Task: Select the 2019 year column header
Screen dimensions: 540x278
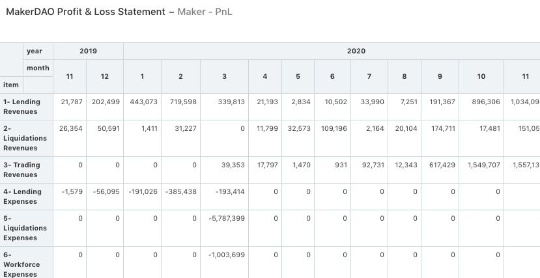Action: (x=88, y=51)
